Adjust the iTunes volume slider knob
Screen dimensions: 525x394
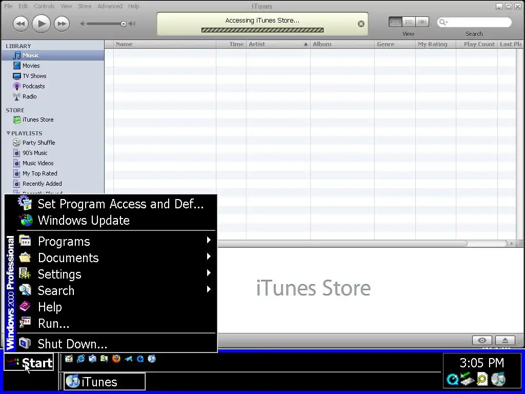click(124, 24)
